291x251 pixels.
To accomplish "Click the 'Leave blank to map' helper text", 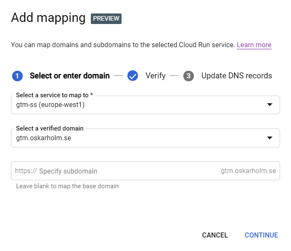I will (67, 186).
